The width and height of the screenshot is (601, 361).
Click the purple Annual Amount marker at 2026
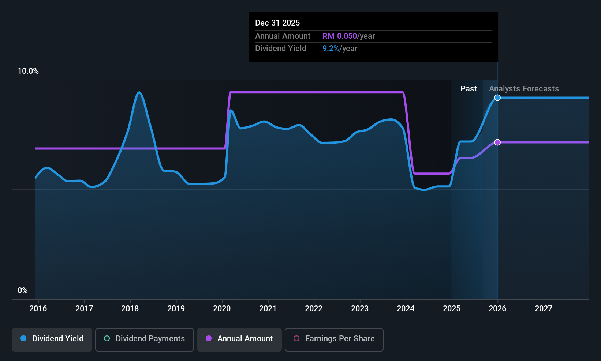pos(497,142)
